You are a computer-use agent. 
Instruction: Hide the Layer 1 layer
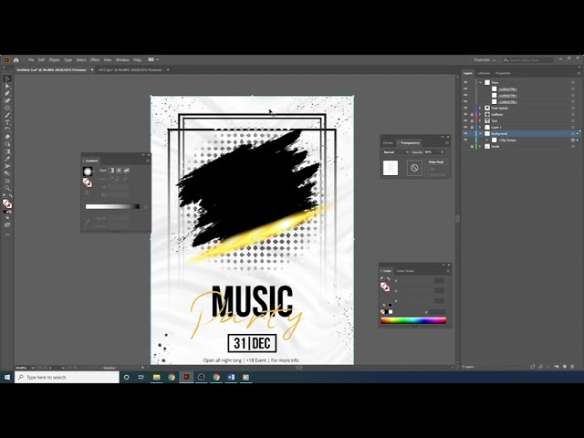[x=465, y=127]
